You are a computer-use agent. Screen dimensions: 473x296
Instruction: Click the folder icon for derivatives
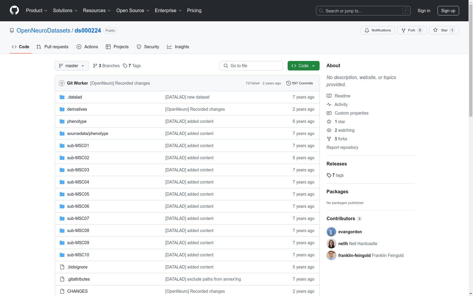tap(62, 109)
